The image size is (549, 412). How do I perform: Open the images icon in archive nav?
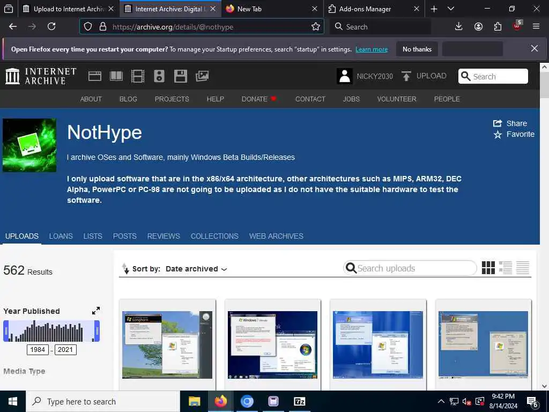click(x=202, y=76)
